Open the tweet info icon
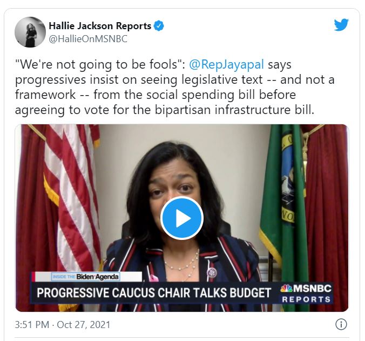This screenshot has height=341, width=365. pos(341,324)
